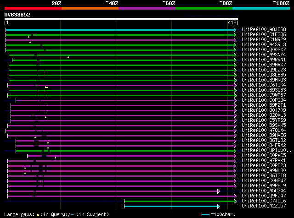Click the 'Large gaps:' legend text

[x=19, y=214]
